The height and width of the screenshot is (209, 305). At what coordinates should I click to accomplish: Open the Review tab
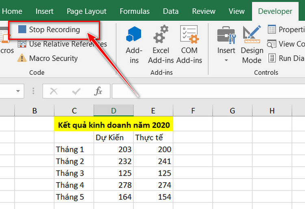(204, 11)
